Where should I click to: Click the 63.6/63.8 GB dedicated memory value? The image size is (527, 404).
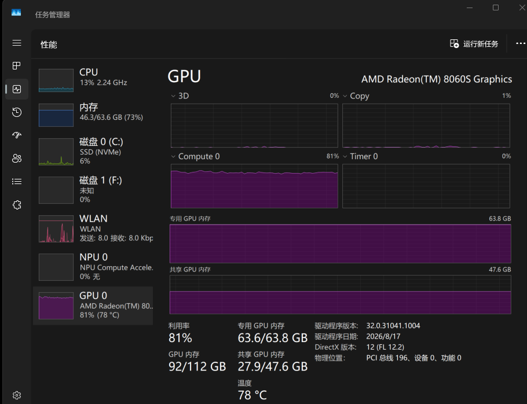[x=273, y=338]
